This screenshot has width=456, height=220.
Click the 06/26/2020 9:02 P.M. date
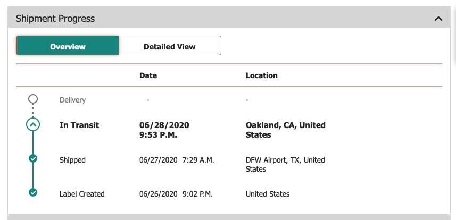(x=176, y=194)
